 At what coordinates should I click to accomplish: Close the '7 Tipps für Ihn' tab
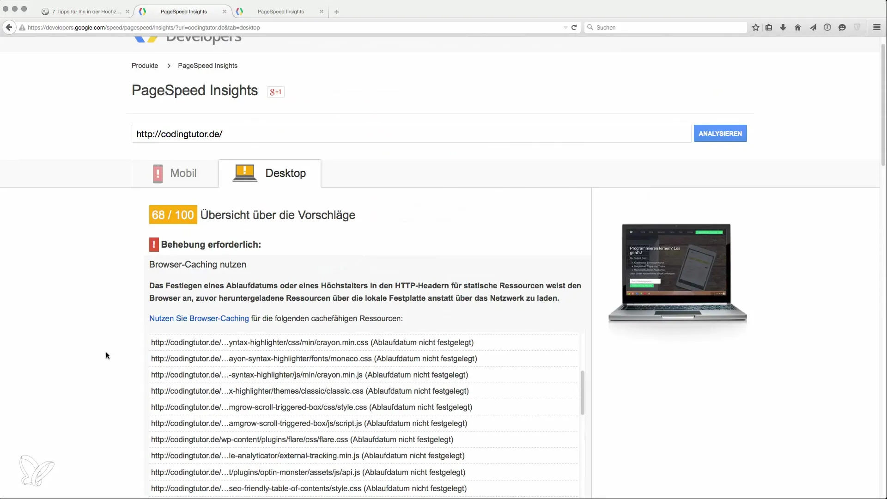point(128,12)
